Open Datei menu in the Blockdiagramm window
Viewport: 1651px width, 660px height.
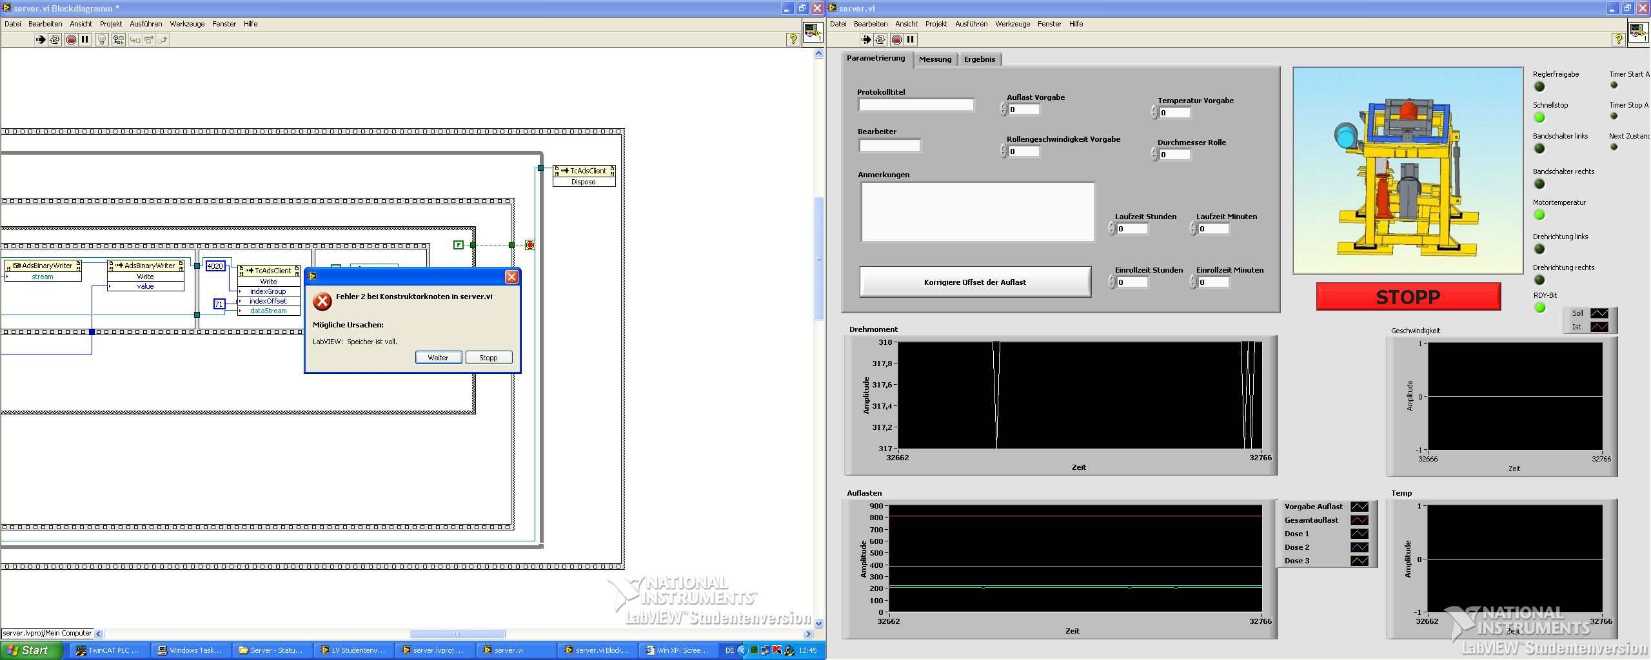coord(13,24)
